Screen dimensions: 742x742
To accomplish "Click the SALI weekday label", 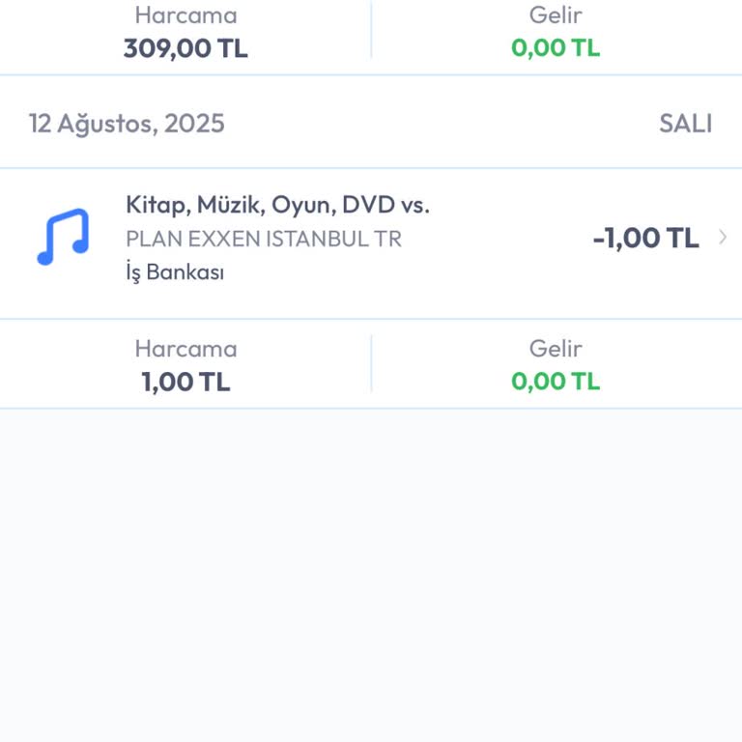I will [x=685, y=123].
